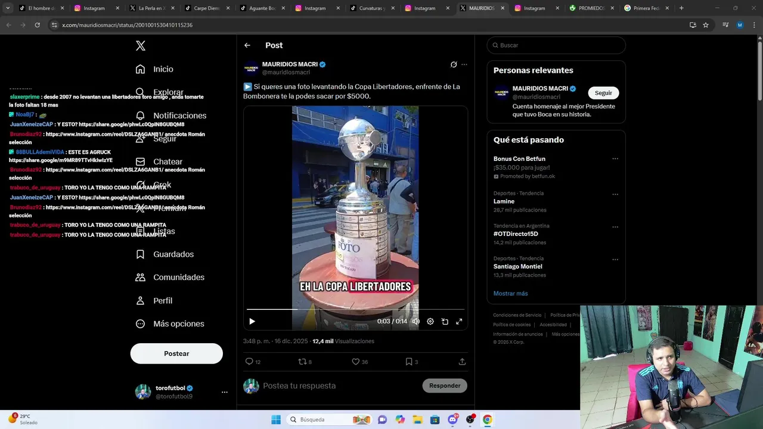Seek on the video progress bar
The image size is (763, 429).
[355, 309]
